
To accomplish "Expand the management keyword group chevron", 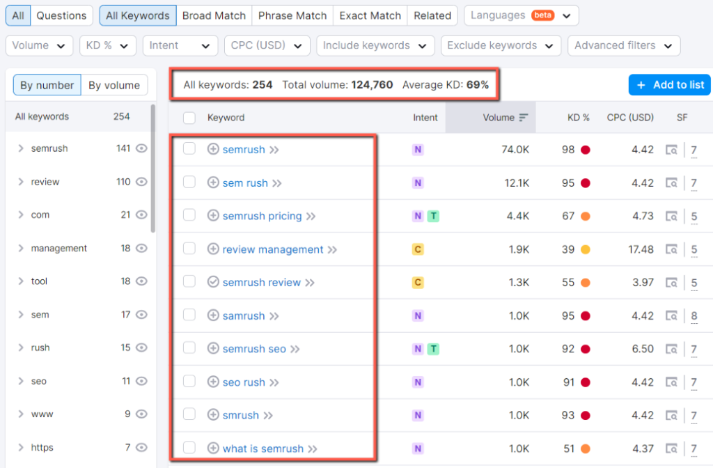I will coord(21,248).
